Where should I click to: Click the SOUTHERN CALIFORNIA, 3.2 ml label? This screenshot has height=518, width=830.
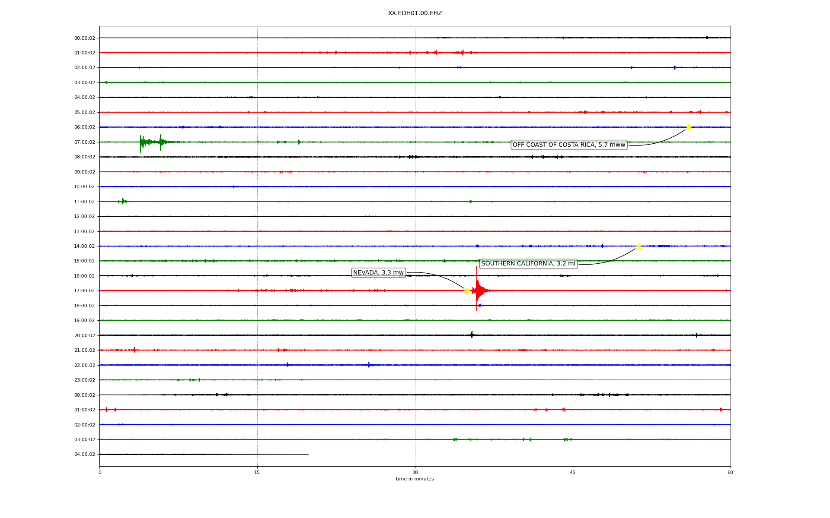528,264
